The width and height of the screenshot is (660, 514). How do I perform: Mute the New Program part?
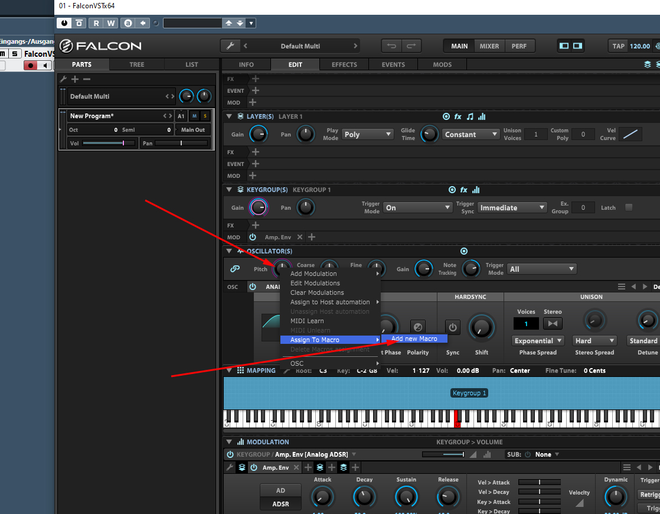coord(194,116)
